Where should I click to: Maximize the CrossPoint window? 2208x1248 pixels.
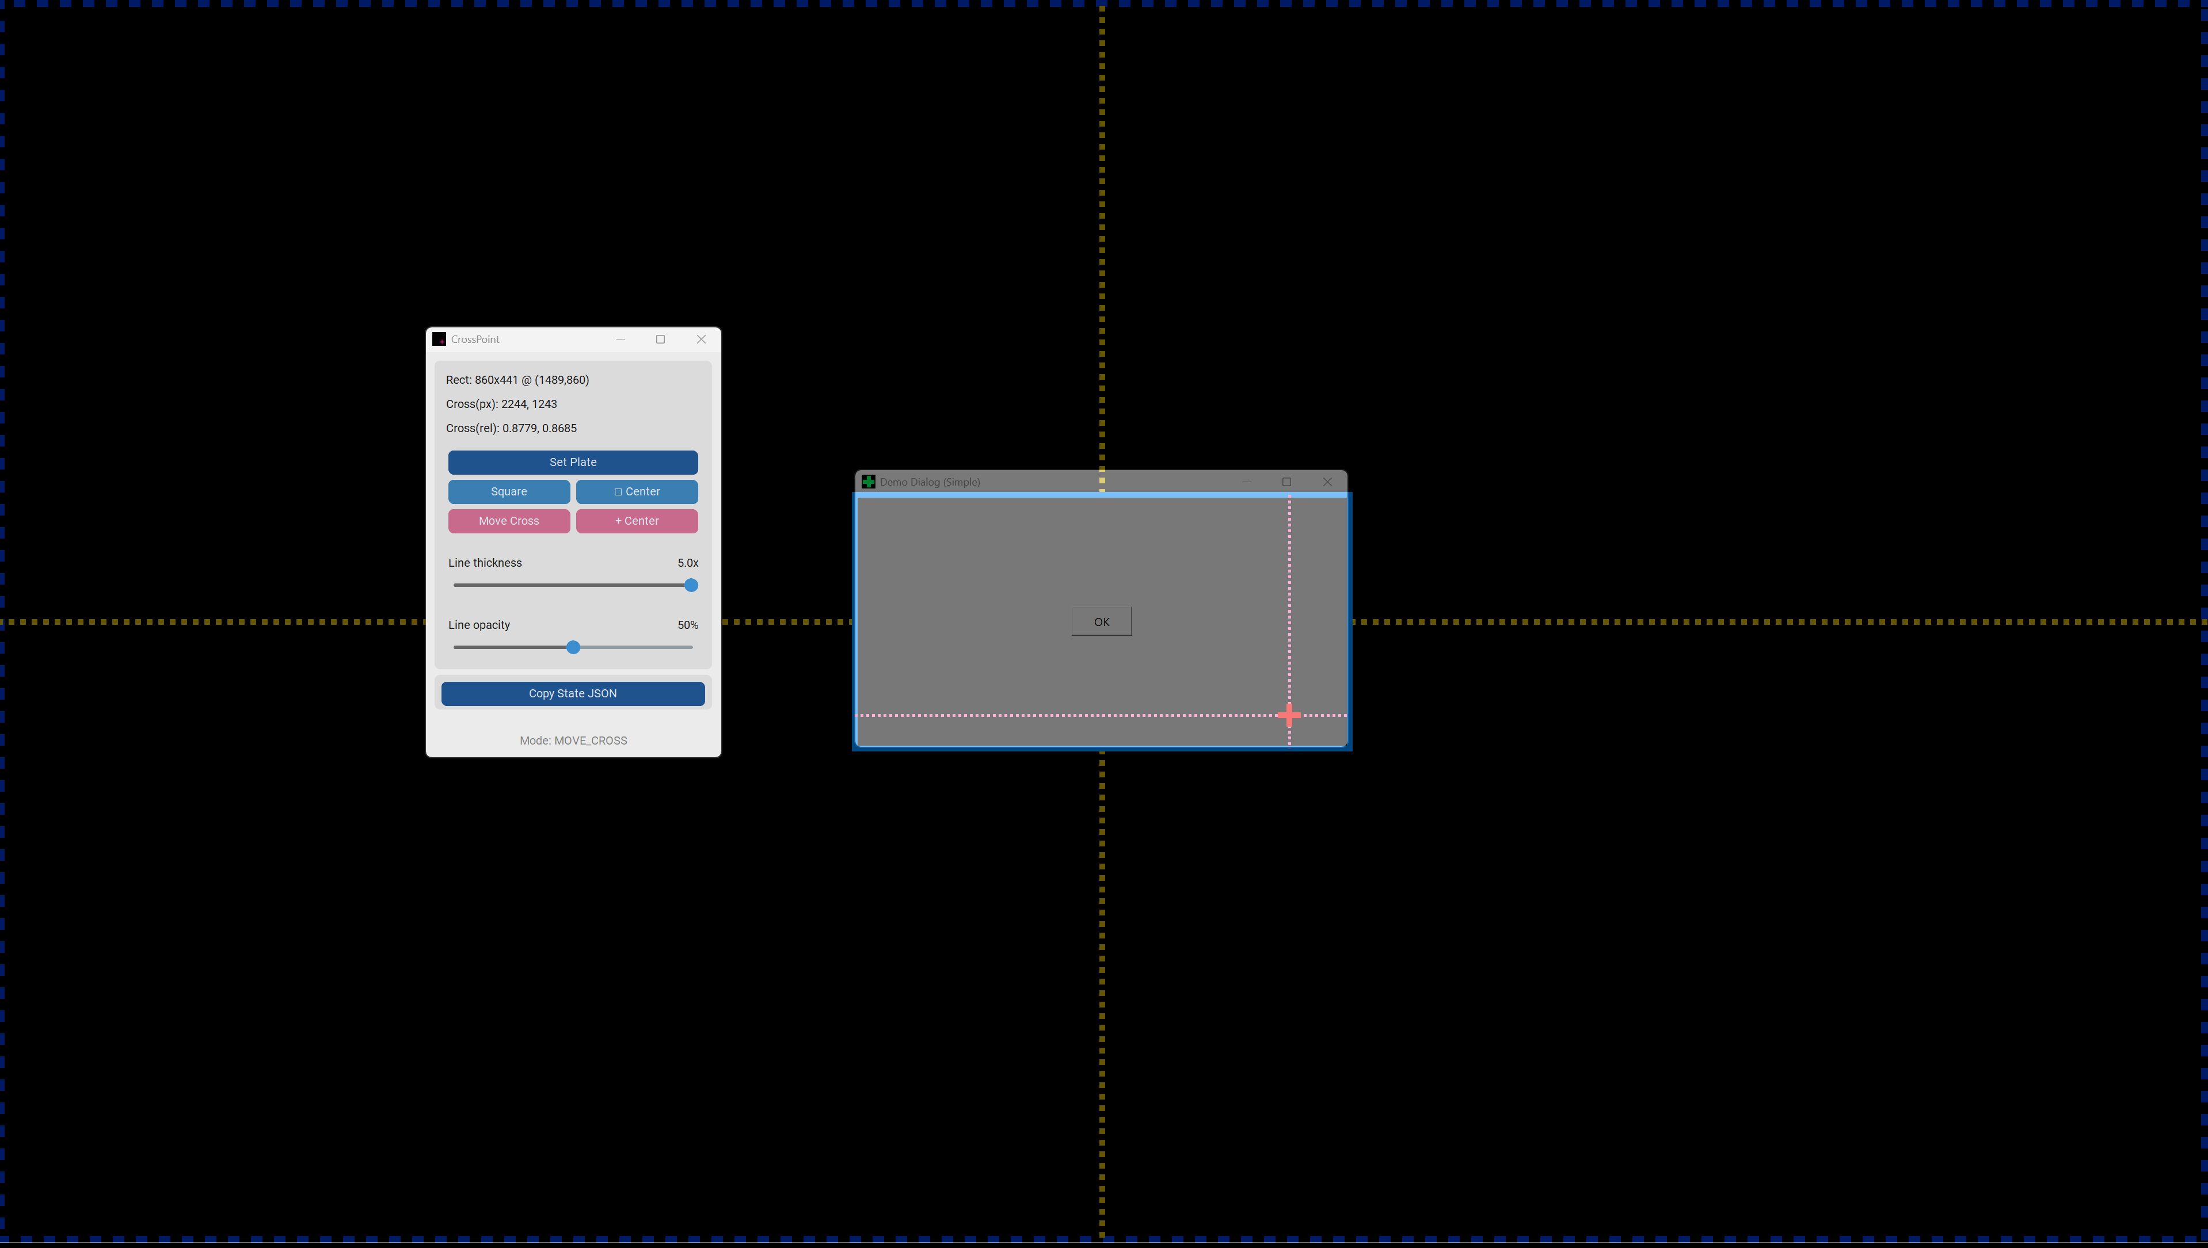click(x=660, y=339)
